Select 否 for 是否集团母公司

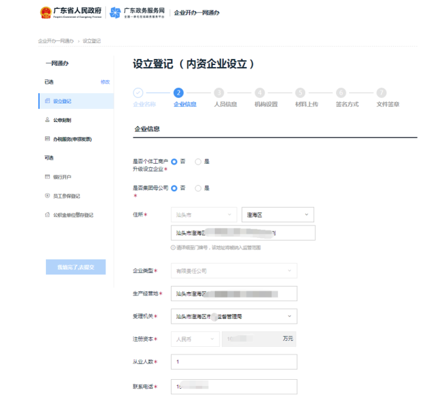[x=174, y=189]
